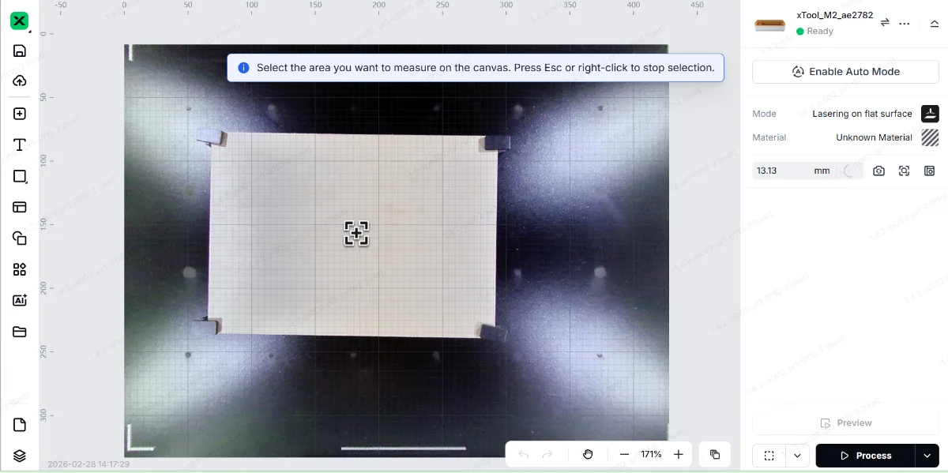Image resolution: width=948 pixels, height=473 pixels.
Task: Refresh the camera background image
Action: (x=878, y=171)
